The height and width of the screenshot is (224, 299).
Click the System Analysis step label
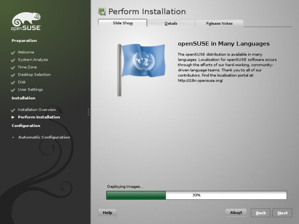[33, 60]
